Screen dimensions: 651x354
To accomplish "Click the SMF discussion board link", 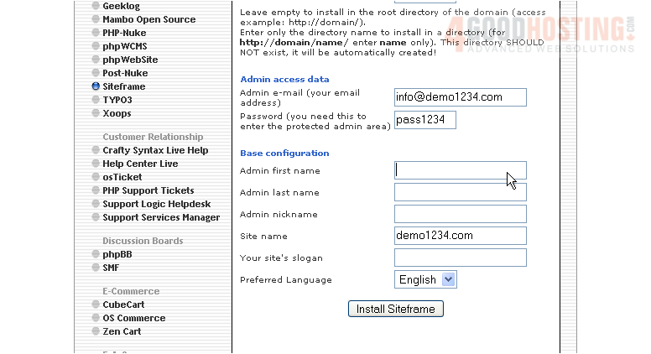I will pyautogui.click(x=111, y=268).
